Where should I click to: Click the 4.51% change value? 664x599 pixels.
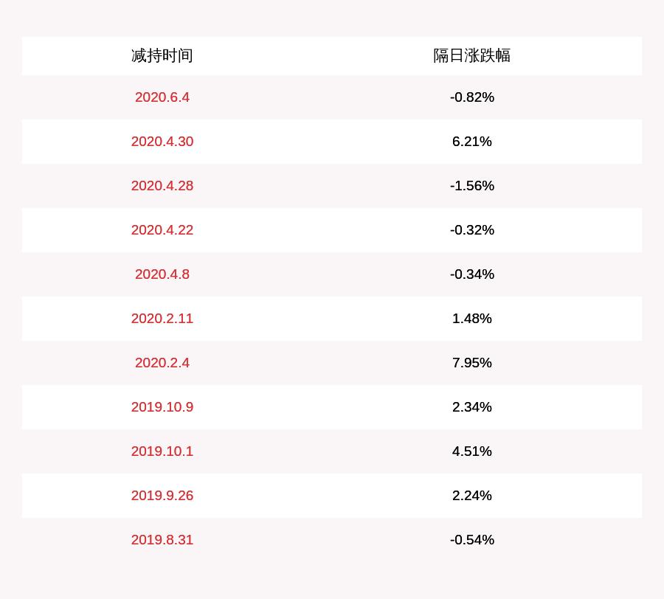(472, 451)
